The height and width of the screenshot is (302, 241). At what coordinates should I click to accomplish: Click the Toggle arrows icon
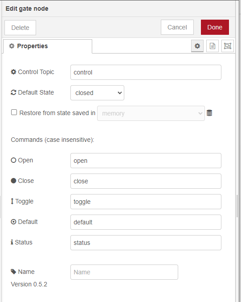[x=12, y=201]
